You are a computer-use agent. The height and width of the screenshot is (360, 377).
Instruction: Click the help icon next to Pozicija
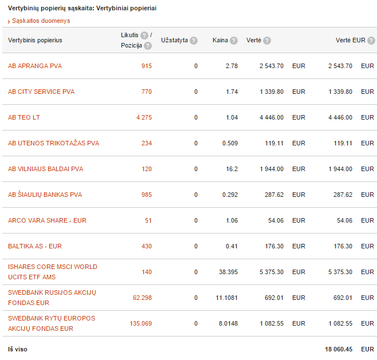point(148,46)
